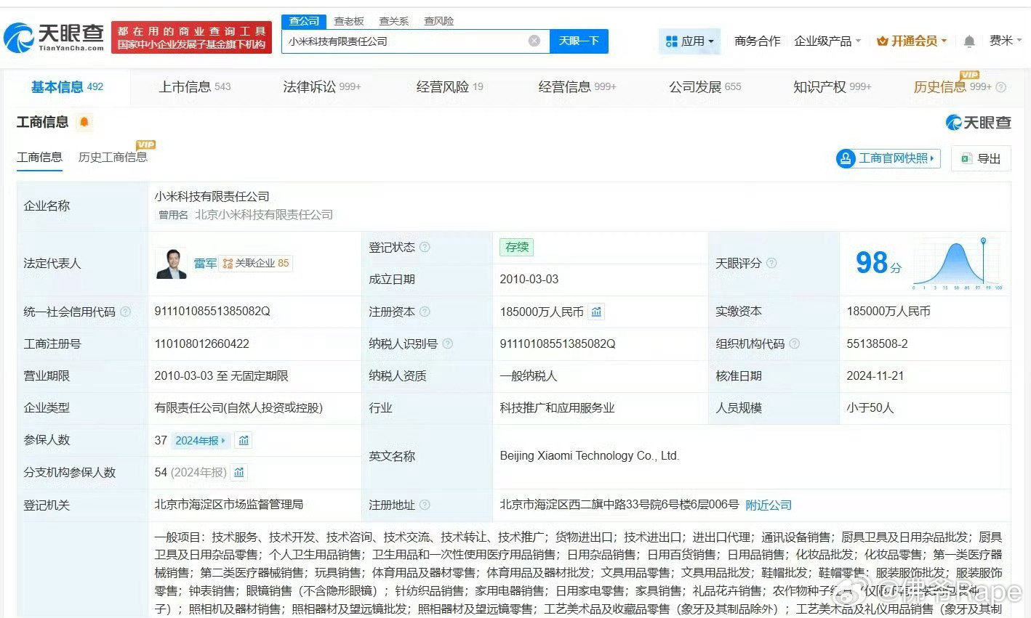Open registered capital chart icon

pos(596,312)
